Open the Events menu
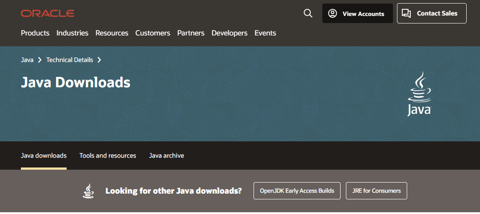Viewport: 480px width, 214px height. 265,33
